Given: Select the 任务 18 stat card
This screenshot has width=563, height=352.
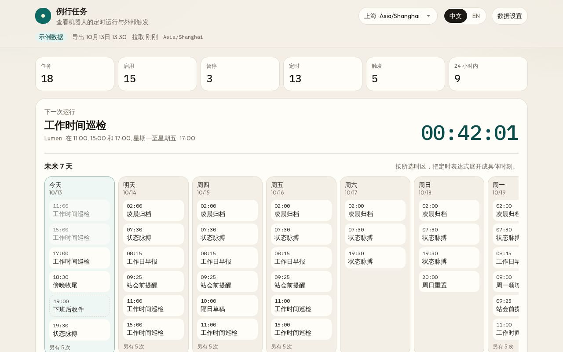Looking at the screenshot, I should [x=75, y=74].
